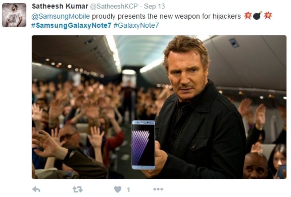291x197 pixels.
Task: Click the collision emoji after the bomb
Action: click(268, 16)
